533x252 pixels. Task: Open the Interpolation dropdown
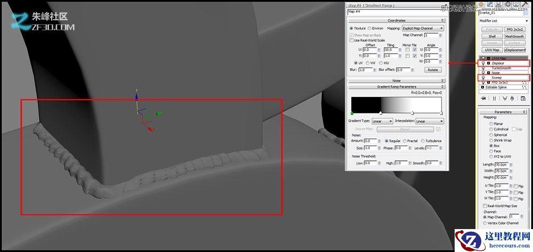click(429, 121)
